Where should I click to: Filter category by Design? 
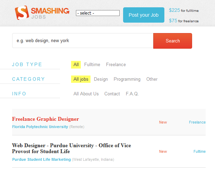pos(101,79)
